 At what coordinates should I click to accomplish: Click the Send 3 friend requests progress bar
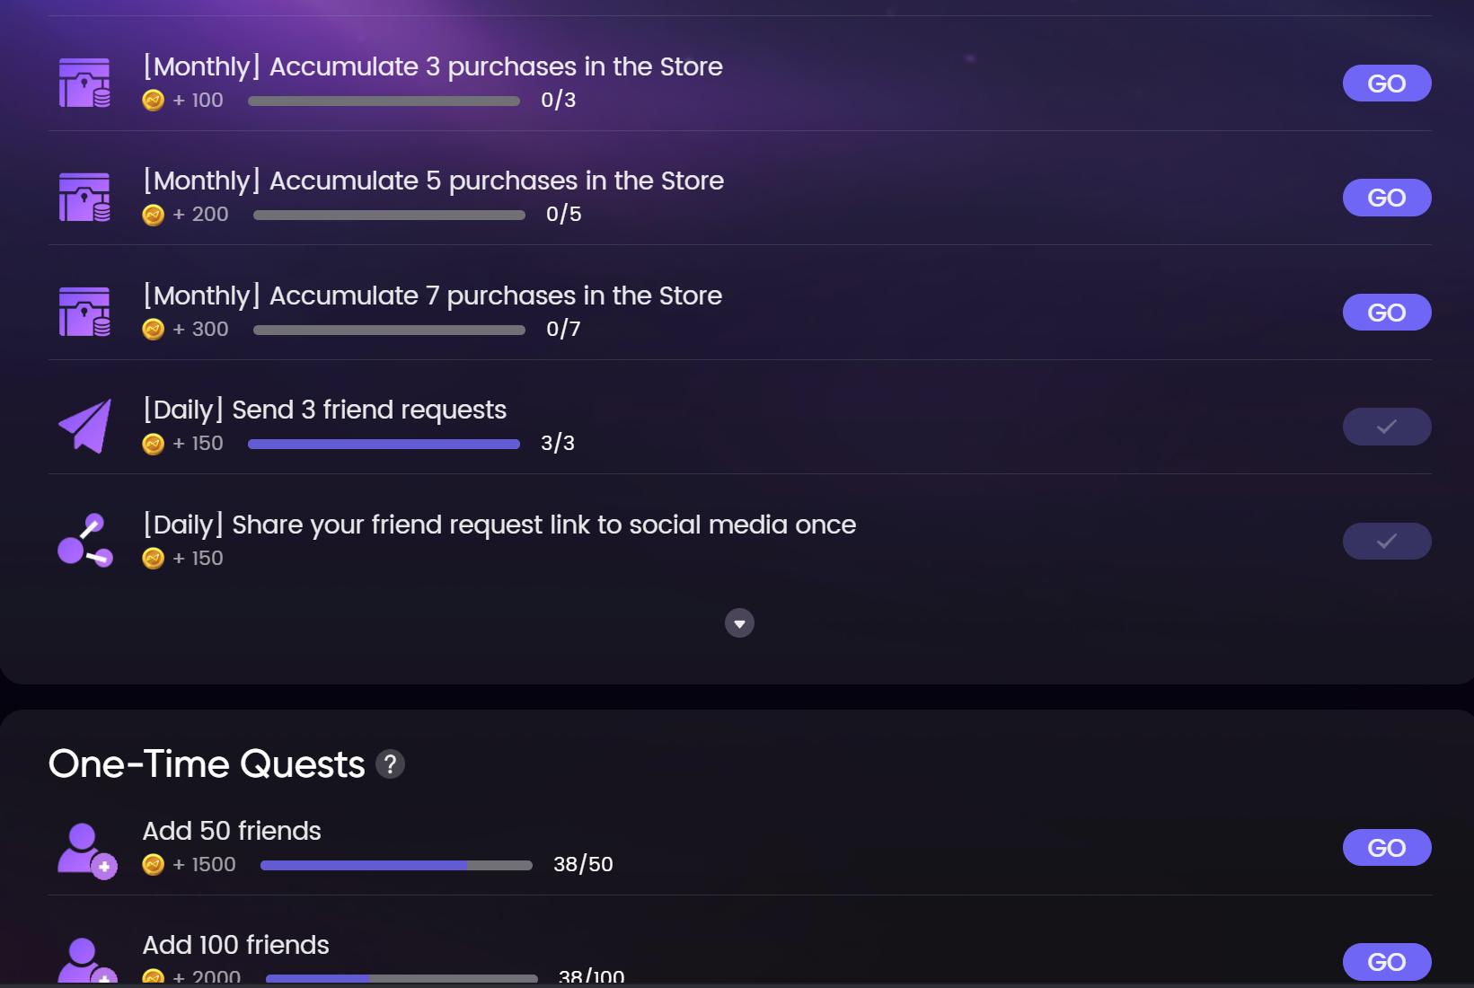[384, 444]
